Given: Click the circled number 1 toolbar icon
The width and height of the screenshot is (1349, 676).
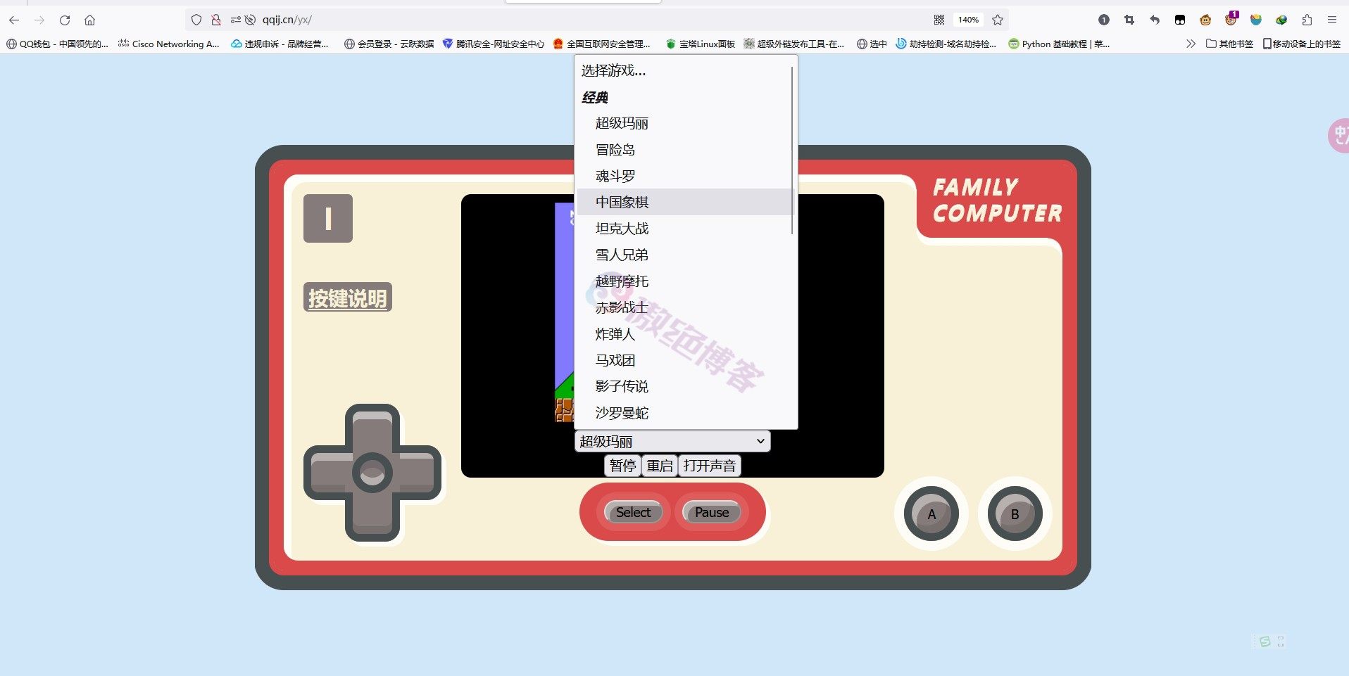Looking at the screenshot, I should (1104, 20).
